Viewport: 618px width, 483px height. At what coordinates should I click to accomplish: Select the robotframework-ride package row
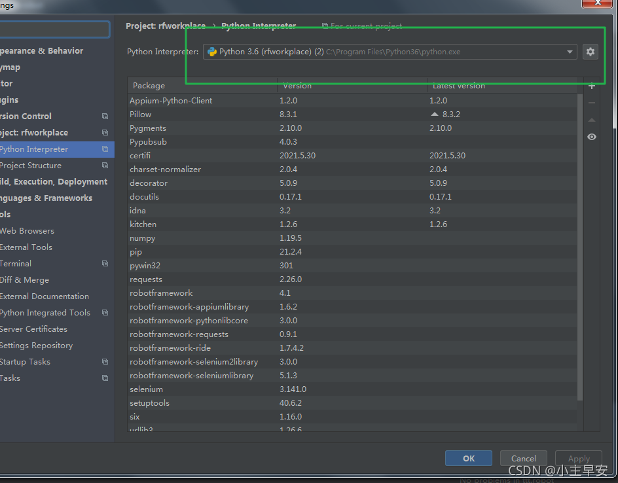coord(352,348)
